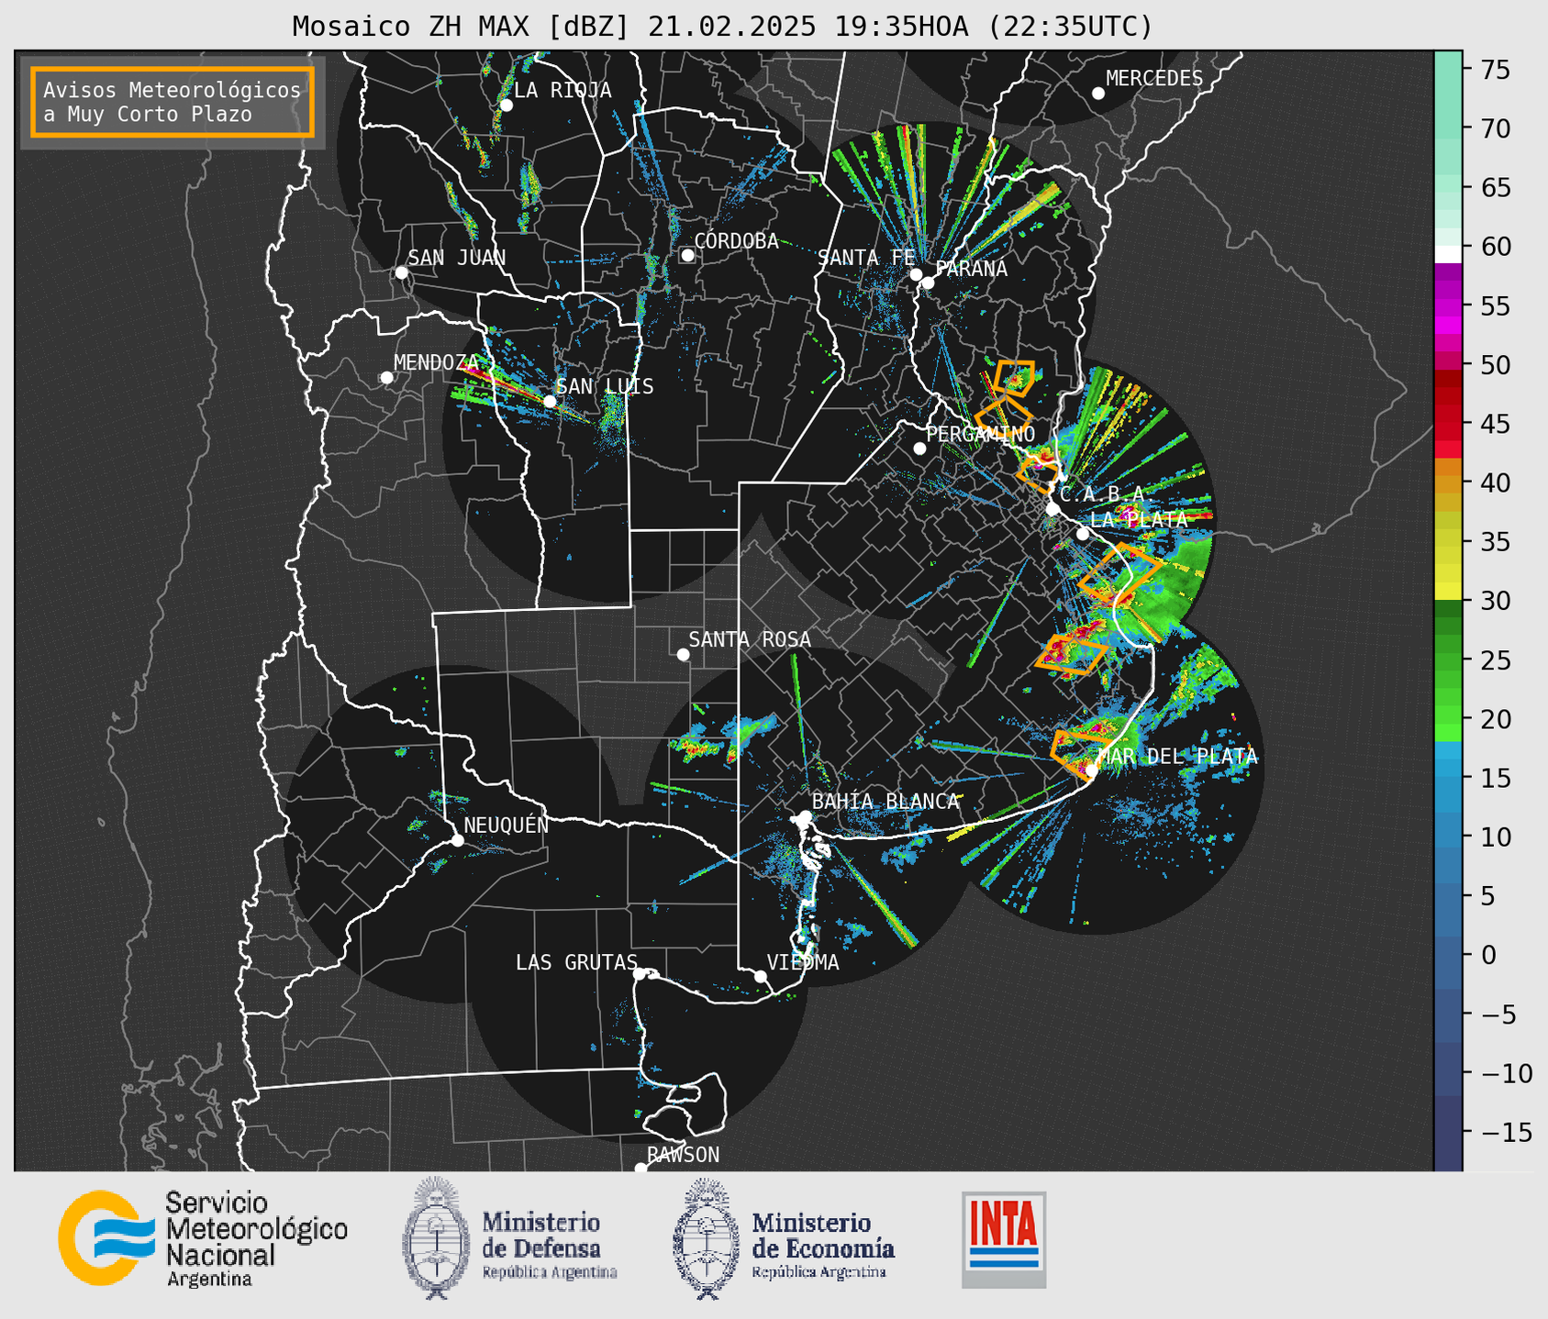Click the BAHÍA BLANCA text label
The height and width of the screenshot is (1319, 1548).
[x=885, y=802]
